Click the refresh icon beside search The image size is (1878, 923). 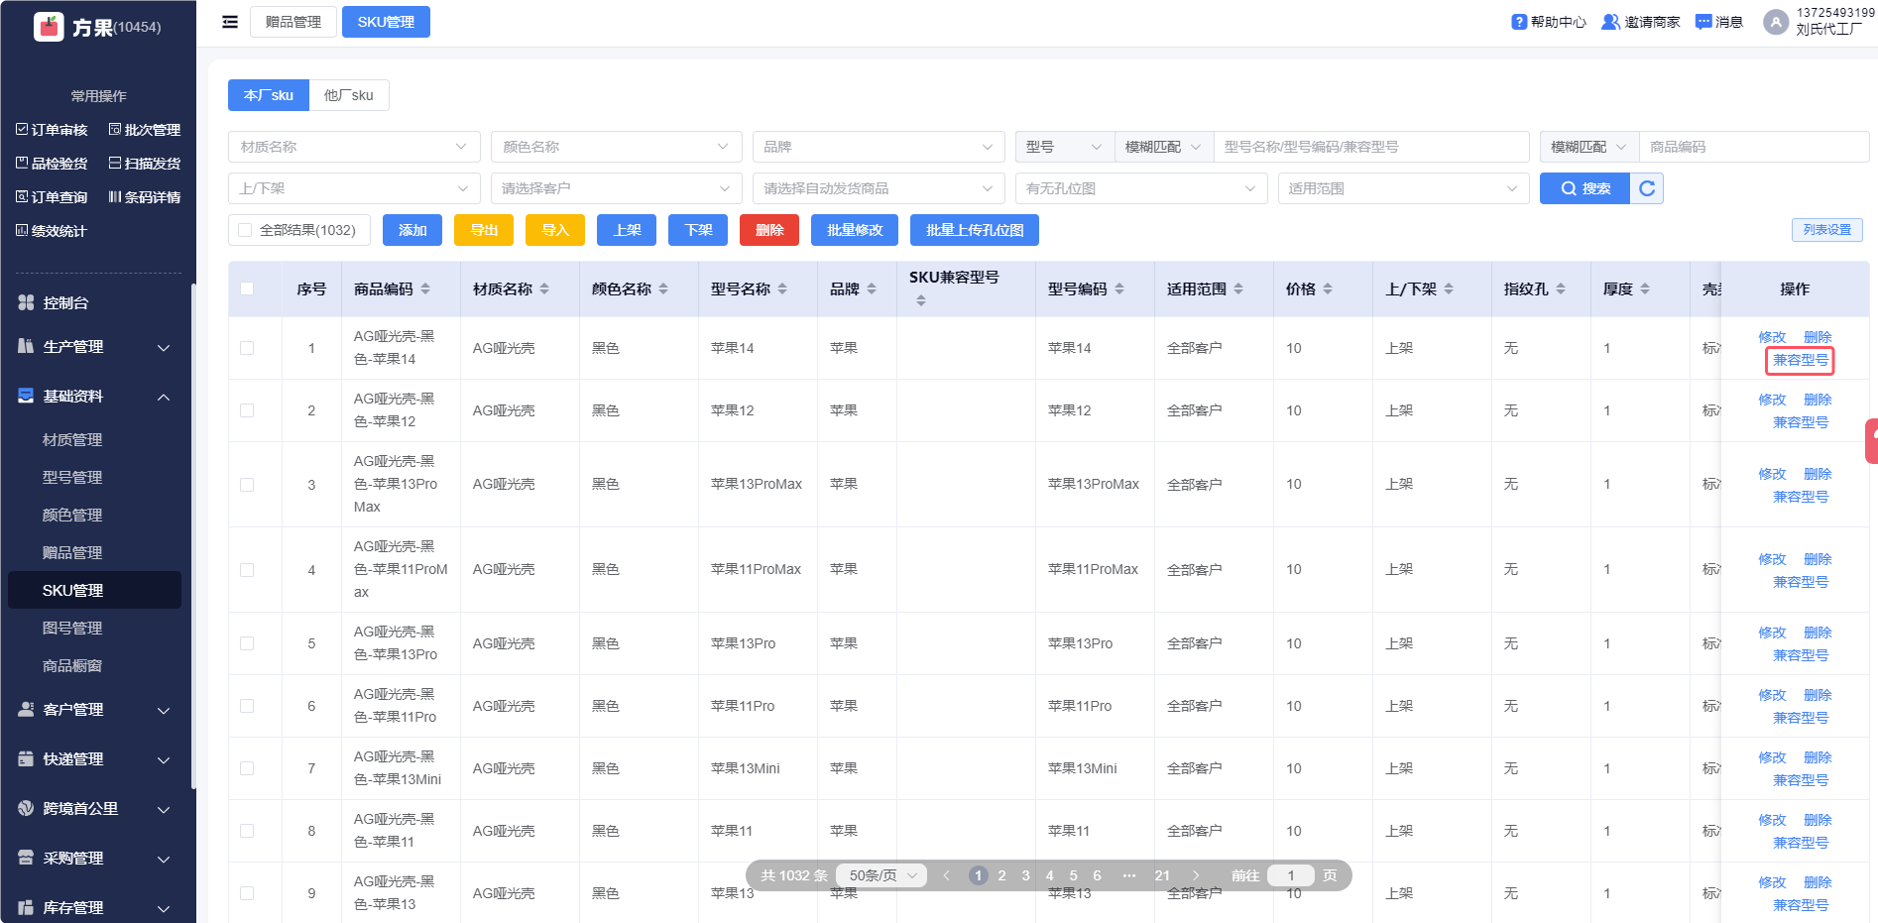pos(1647,188)
